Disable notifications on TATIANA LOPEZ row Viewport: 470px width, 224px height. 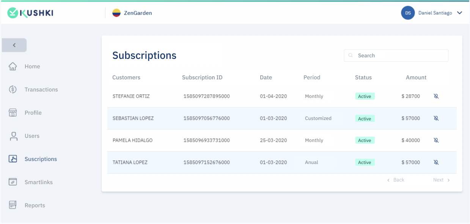tap(436, 162)
